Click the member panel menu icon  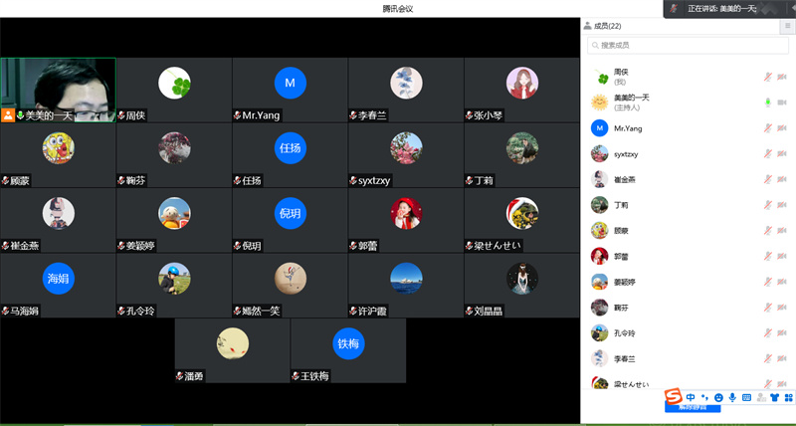pos(788,26)
